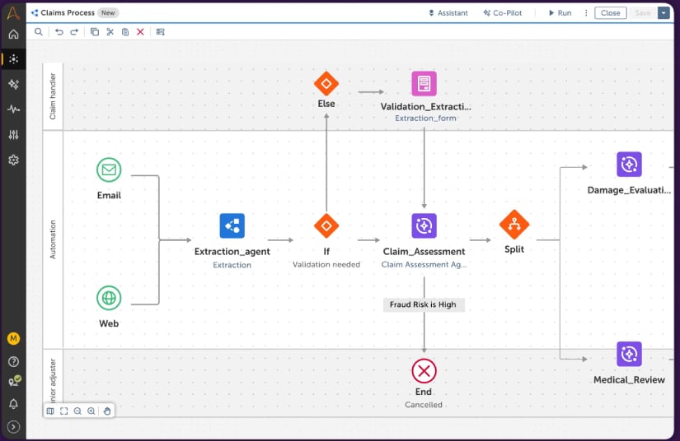This screenshot has width=680, height=441.
Task: Toggle the hand pan tool
Action: [107, 411]
